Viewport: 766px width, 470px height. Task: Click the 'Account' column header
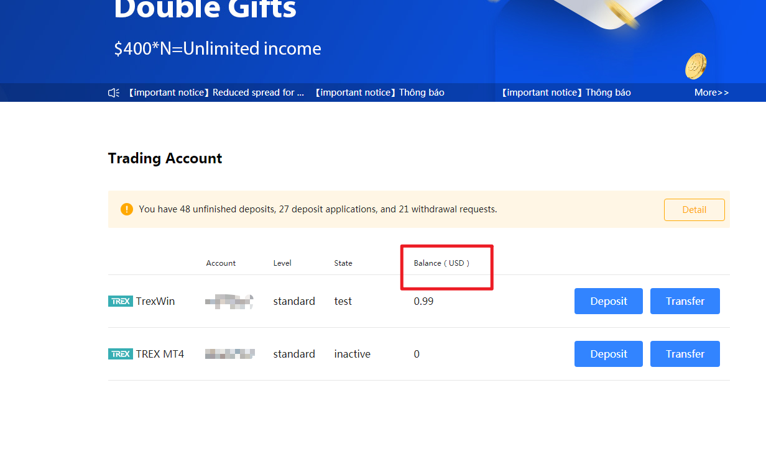click(x=221, y=263)
